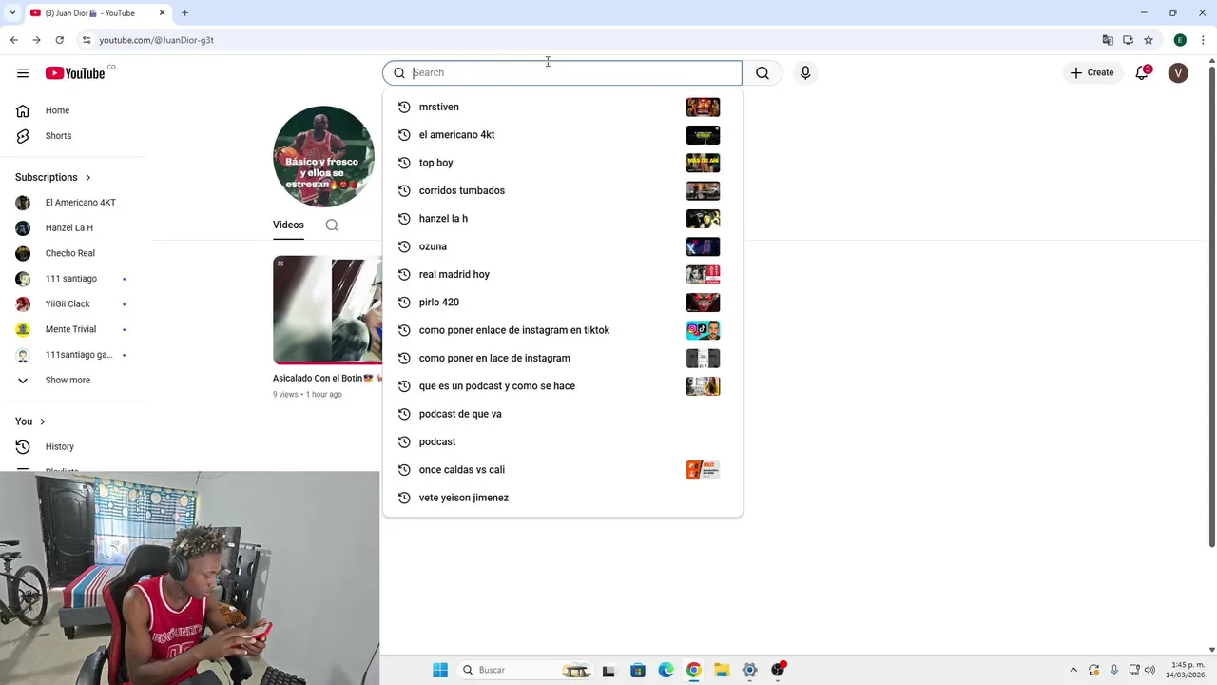
Task: Open File Explorer from the taskbar
Action: tap(722, 671)
